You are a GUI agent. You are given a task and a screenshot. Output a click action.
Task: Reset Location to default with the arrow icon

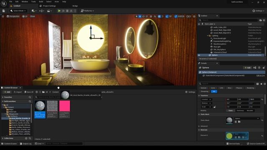[x=262, y=99]
